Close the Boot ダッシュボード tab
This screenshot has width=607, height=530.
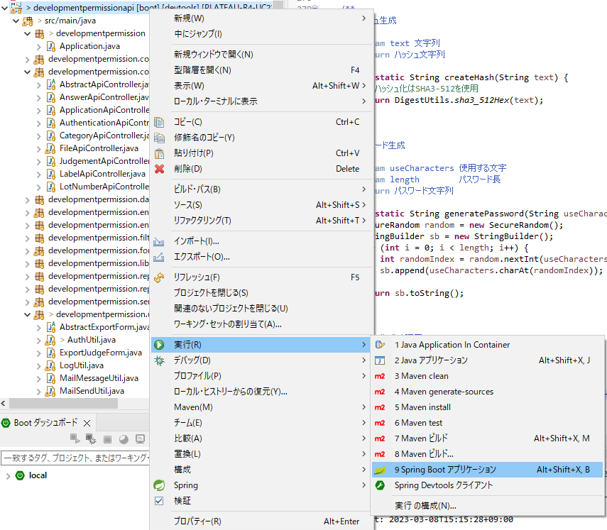(x=87, y=423)
